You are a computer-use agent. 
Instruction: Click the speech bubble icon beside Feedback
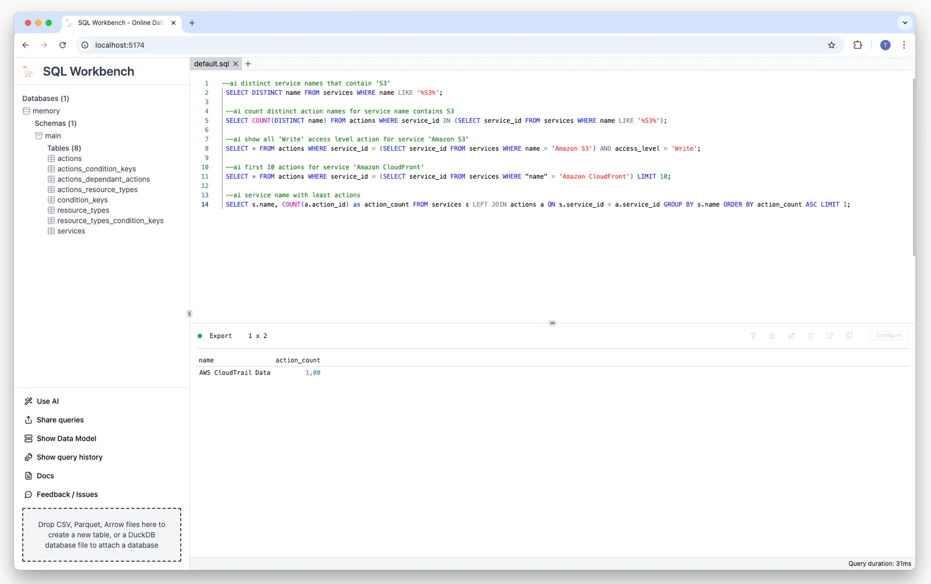pyautogui.click(x=29, y=494)
